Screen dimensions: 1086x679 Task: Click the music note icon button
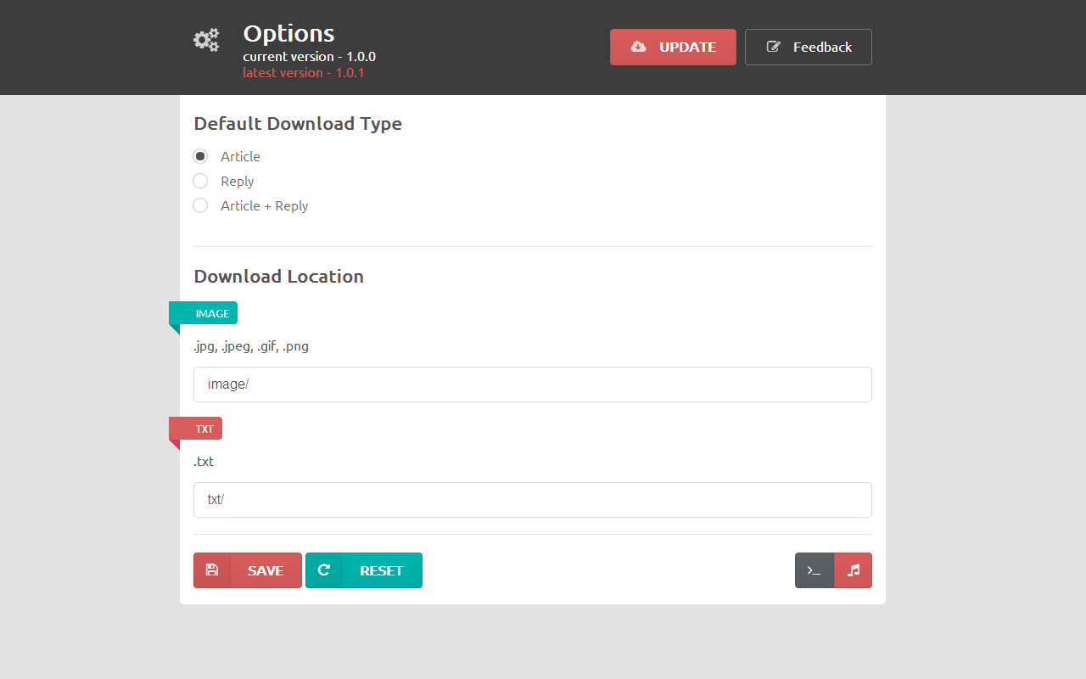[x=854, y=570]
